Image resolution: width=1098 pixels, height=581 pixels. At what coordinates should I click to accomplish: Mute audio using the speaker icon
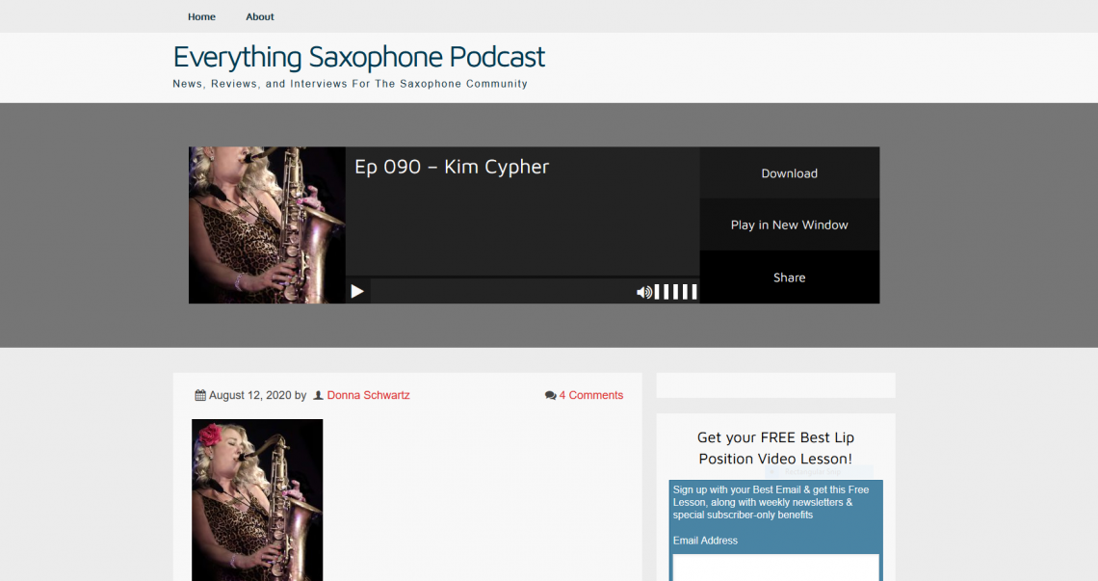click(643, 292)
